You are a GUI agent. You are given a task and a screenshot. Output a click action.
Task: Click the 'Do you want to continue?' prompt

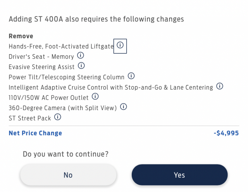pyautogui.click(x=65, y=154)
